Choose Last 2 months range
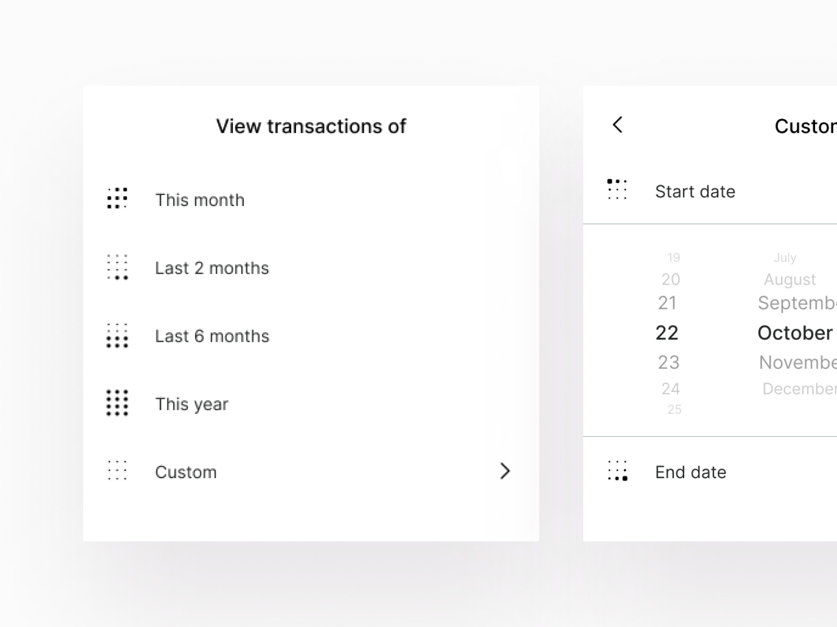 pyautogui.click(x=212, y=268)
